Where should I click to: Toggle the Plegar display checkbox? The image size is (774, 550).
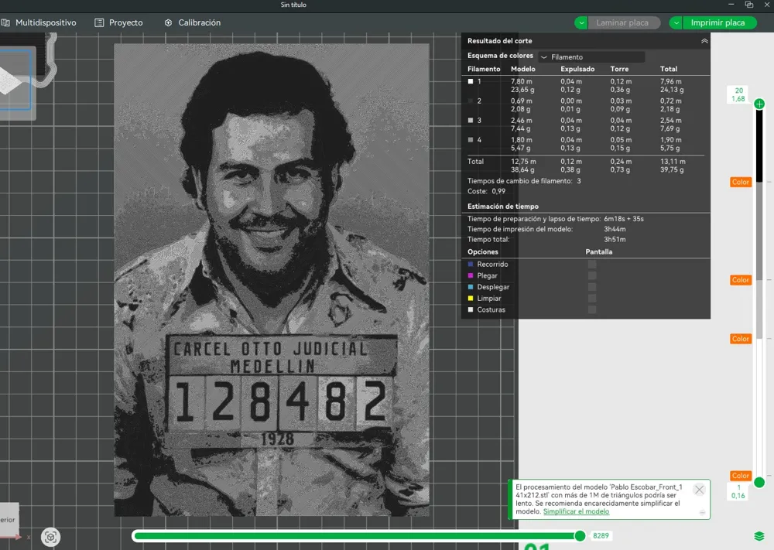[x=592, y=275]
